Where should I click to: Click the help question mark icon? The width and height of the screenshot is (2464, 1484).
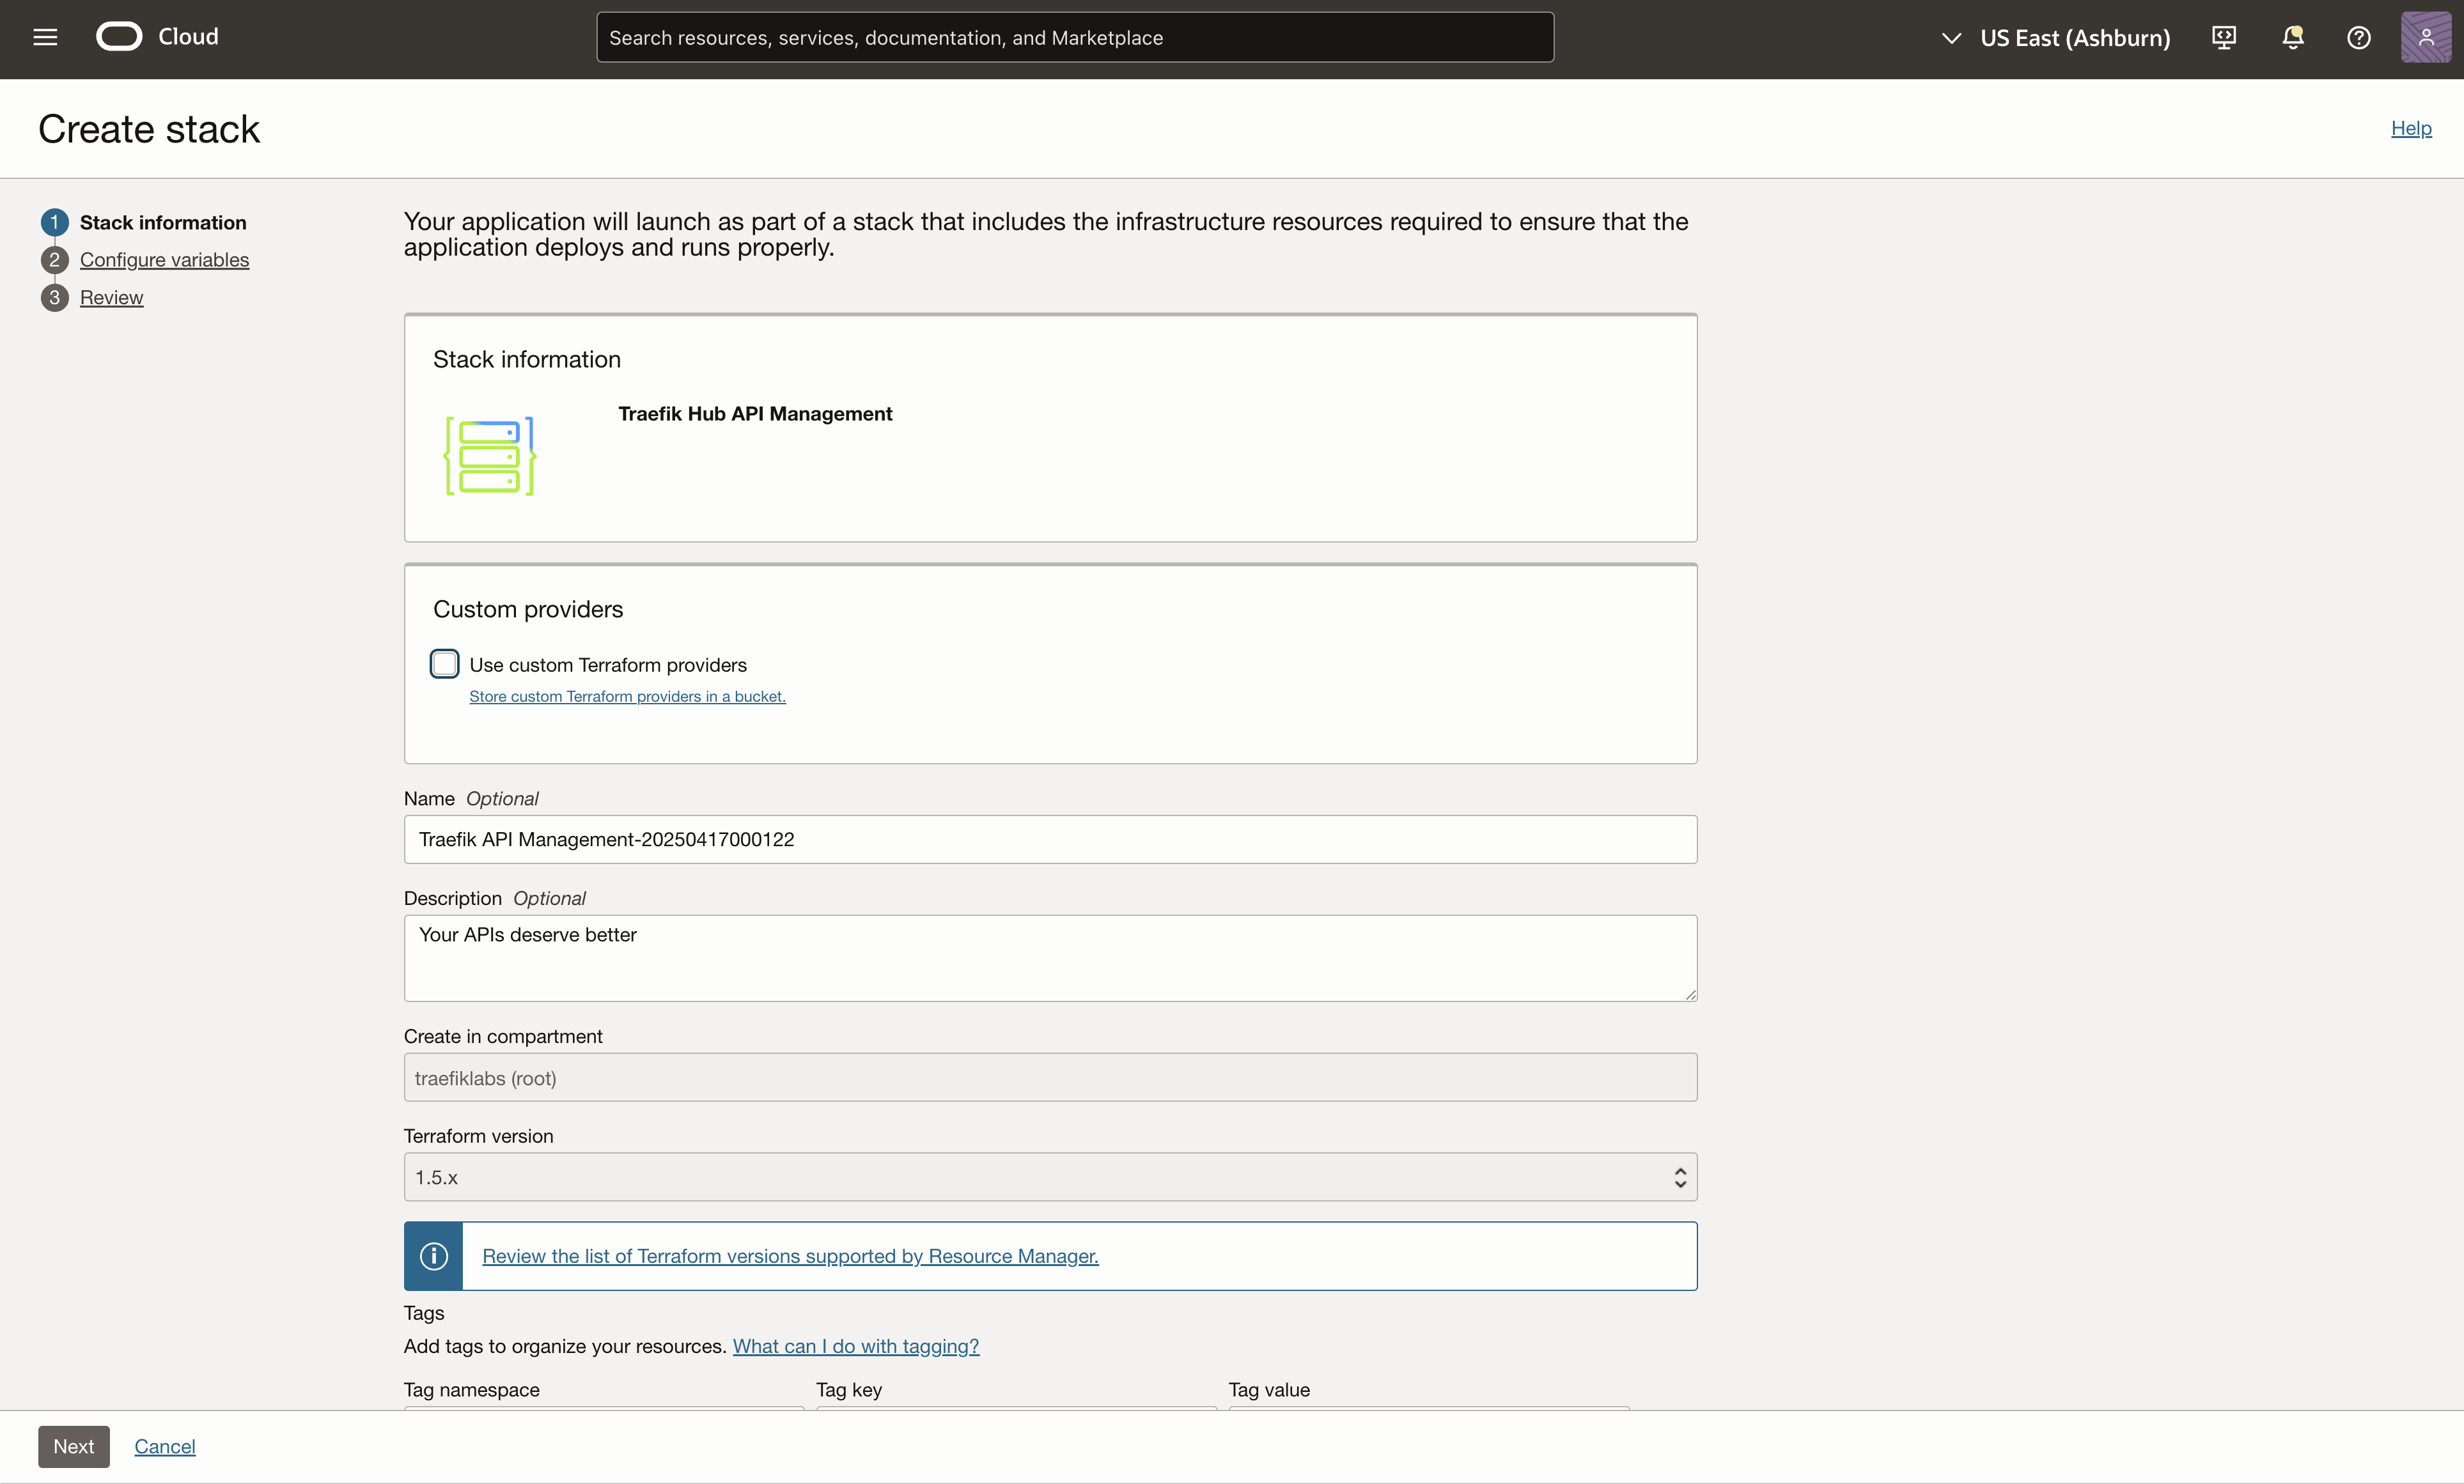(2358, 37)
